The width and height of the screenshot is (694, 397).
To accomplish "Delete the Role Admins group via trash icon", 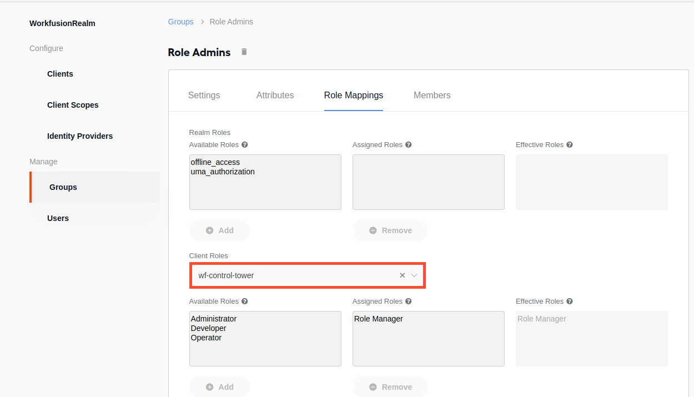I will tap(244, 52).
